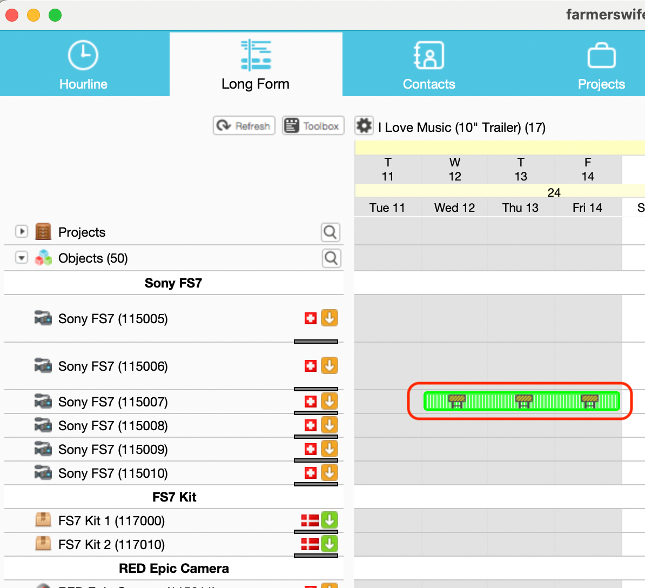Select the Sony FS7 (115008) row label

click(x=113, y=425)
